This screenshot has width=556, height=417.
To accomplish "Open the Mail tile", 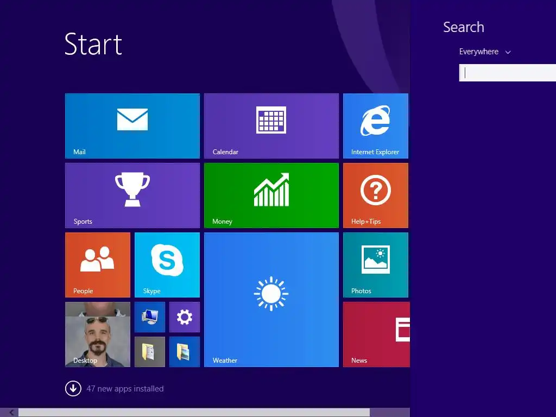I will [132, 126].
